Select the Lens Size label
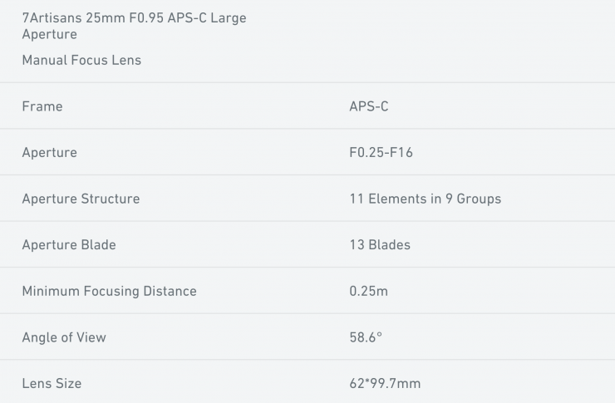Viewport: 615px width, 403px height. click(x=52, y=384)
